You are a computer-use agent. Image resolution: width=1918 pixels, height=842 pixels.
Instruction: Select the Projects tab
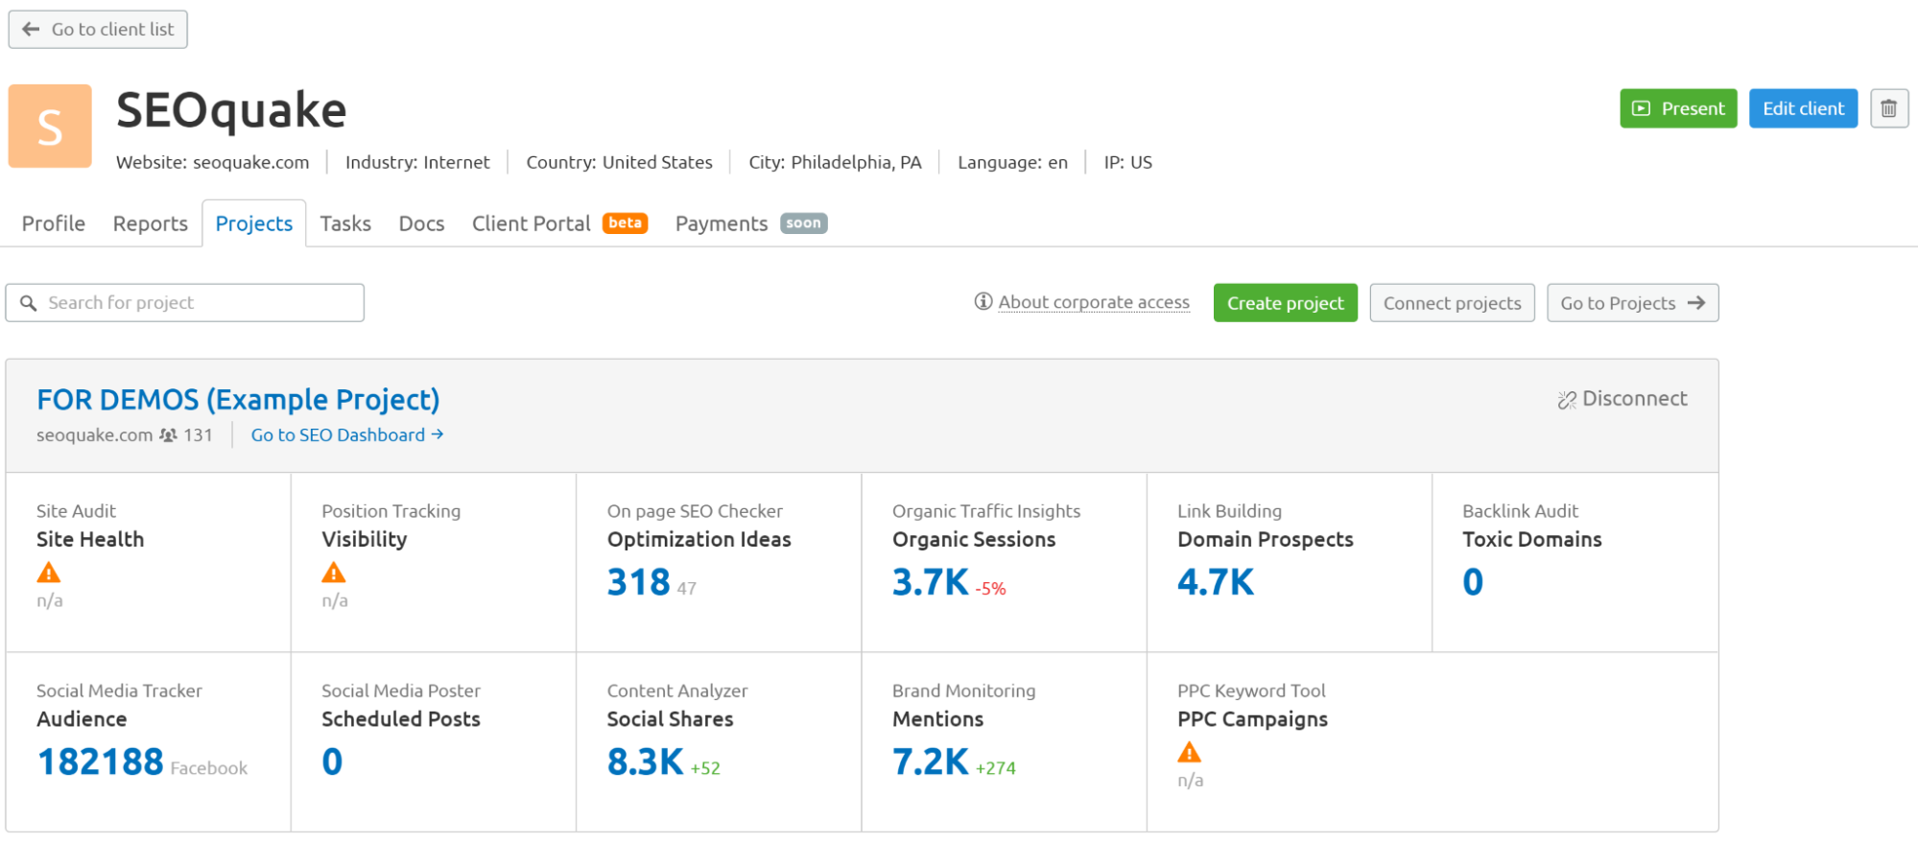point(254,223)
